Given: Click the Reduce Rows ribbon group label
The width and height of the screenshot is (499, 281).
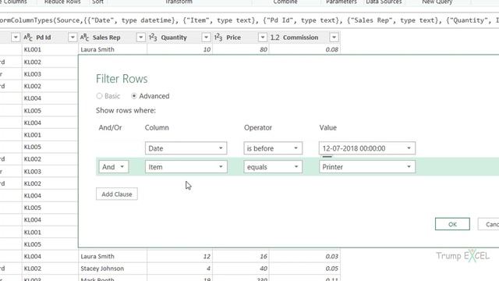Looking at the screenshot, I should pos(62,2).
